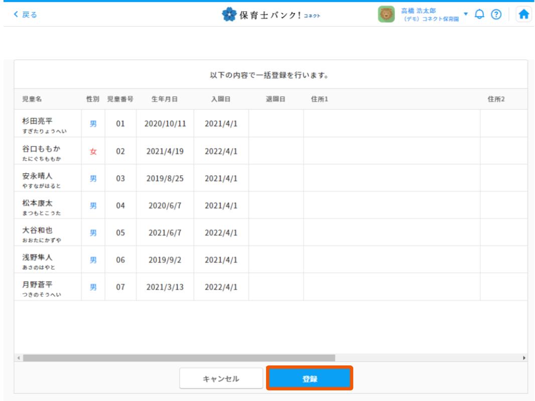Click the 入園日 column header
Viewport: 535px width, 401px height.
(x=220, y=99)
